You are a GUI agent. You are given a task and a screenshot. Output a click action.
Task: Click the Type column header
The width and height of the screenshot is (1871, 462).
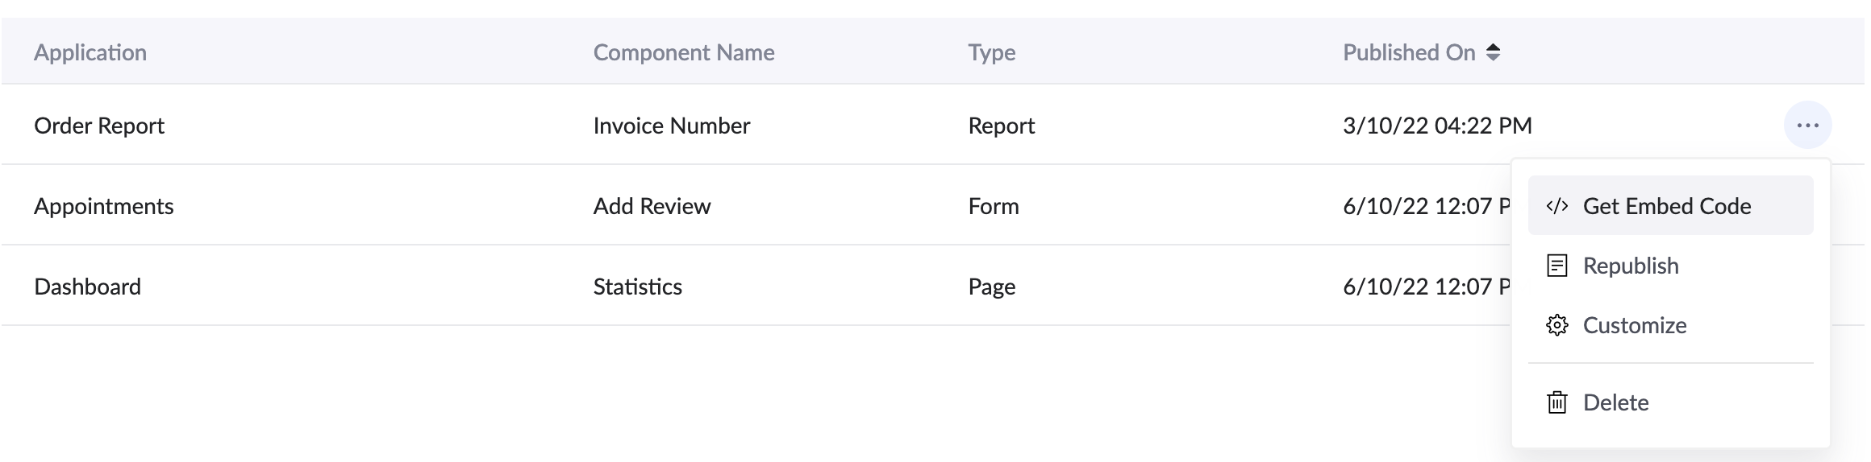pyautogui.click(x=992, y=52)
